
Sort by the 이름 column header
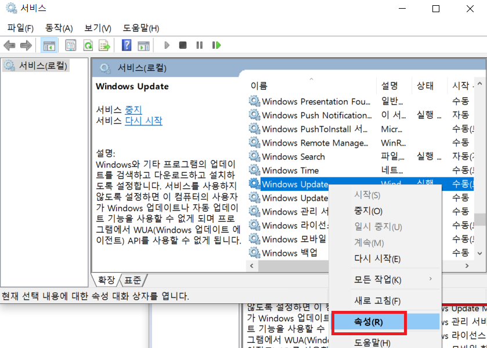coord(311,85)
